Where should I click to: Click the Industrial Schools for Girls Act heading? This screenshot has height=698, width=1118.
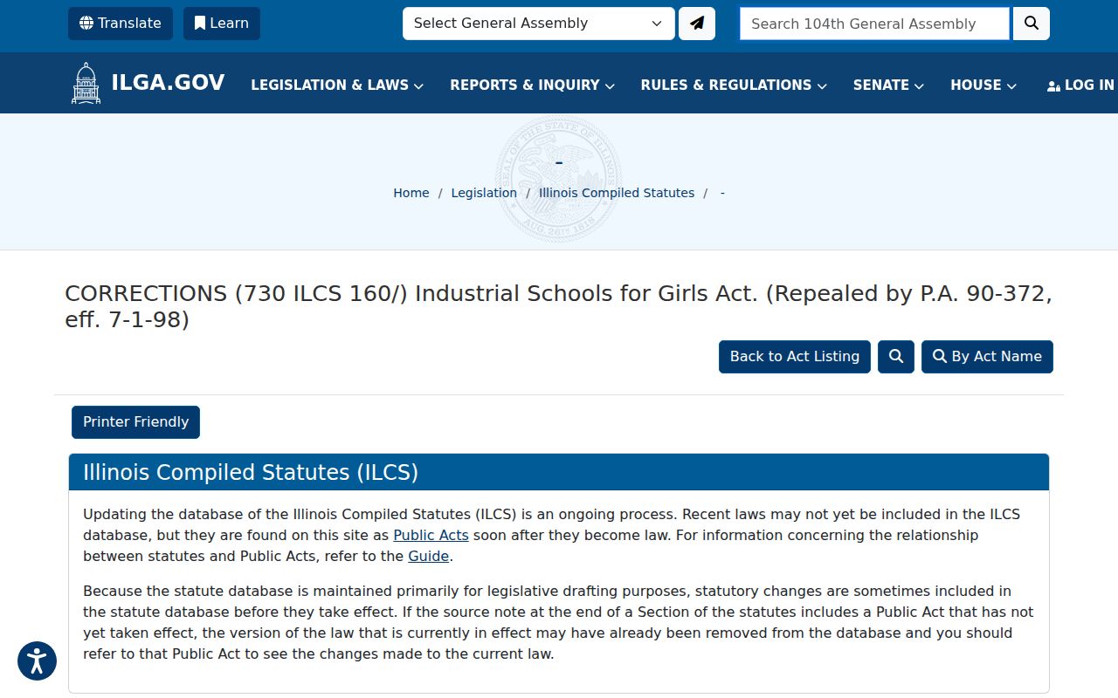tap(558, 306)
